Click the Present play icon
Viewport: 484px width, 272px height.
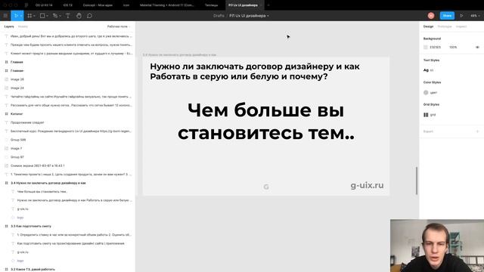click(x=461, y=15)
